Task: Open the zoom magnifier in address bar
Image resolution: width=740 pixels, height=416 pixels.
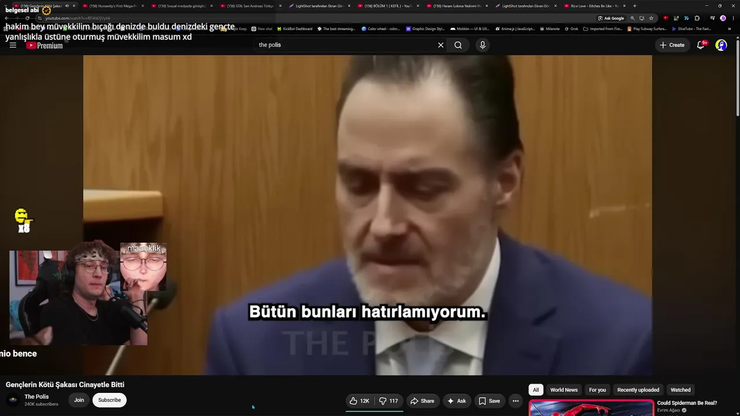Action: coord(632,18)
